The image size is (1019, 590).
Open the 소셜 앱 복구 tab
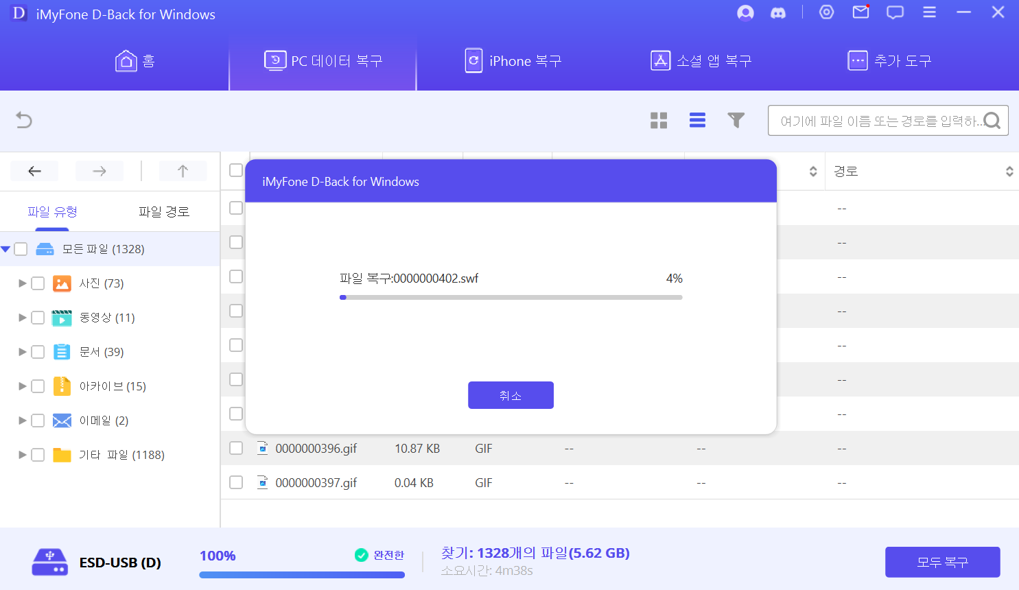pyautogui.click(x=701, y=61)
